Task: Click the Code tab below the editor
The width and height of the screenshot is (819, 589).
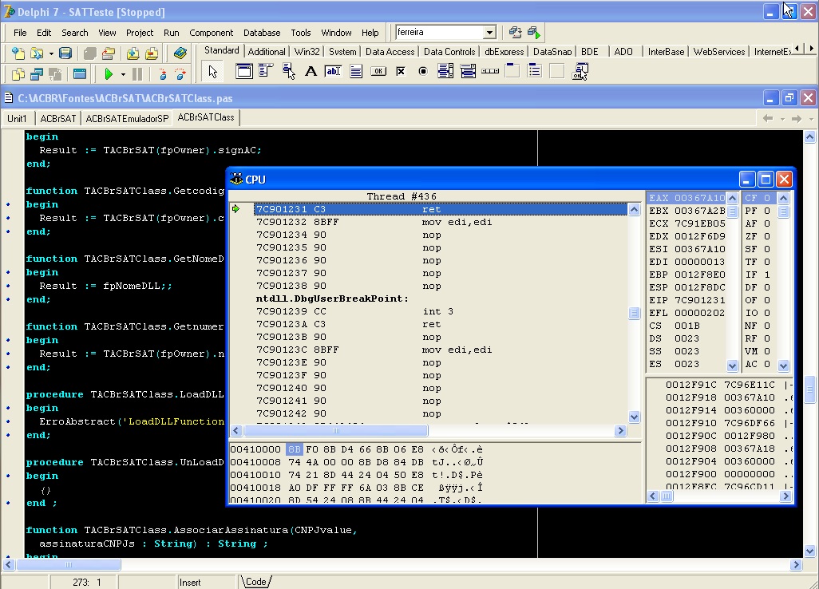Action: click(x=256, y=582)
